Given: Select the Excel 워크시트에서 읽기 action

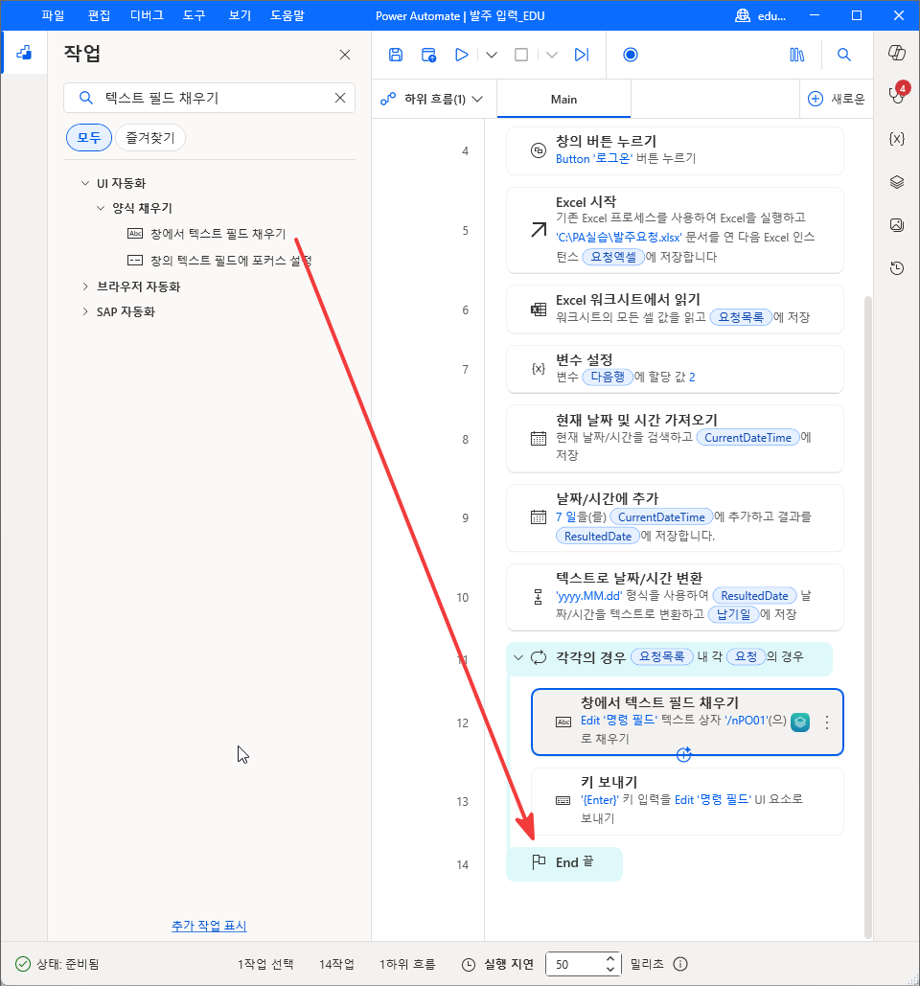Looking at the screenshot, I should (674, 310).
